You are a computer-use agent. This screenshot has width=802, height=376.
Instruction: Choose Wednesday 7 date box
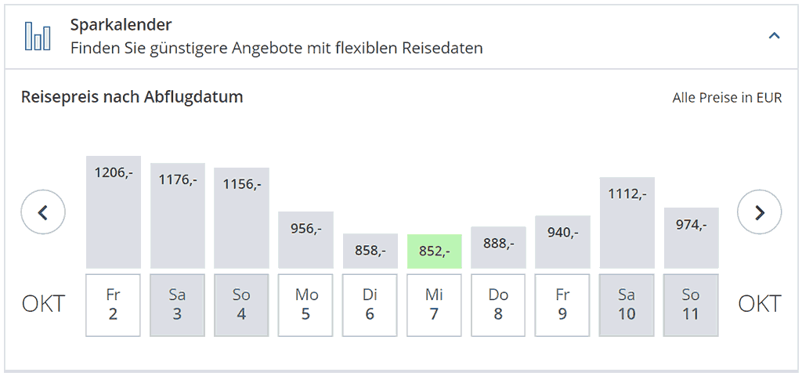click(435, 305)
